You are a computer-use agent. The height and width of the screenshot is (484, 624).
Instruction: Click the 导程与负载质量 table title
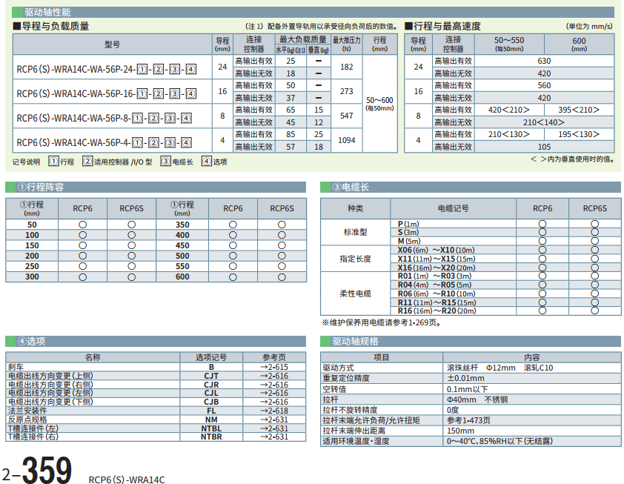pos(56,26)
